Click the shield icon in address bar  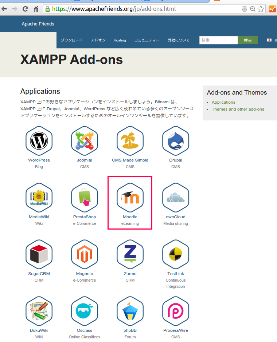point(245,9)
